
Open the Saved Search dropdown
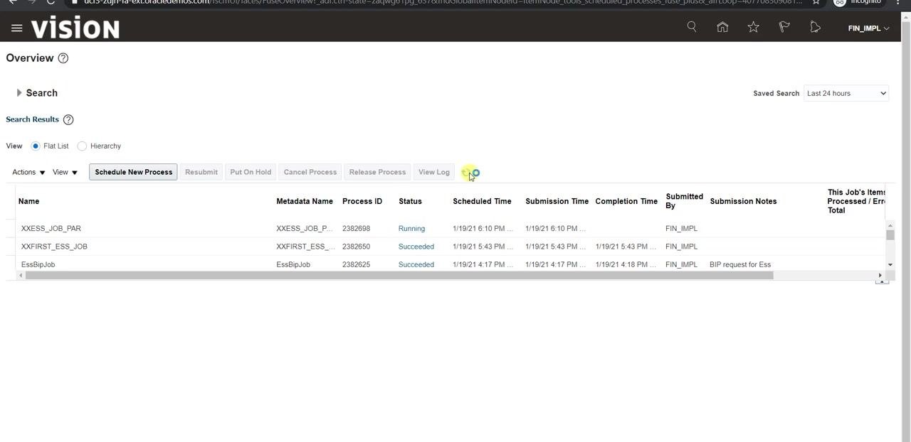[x=846, y=93]
